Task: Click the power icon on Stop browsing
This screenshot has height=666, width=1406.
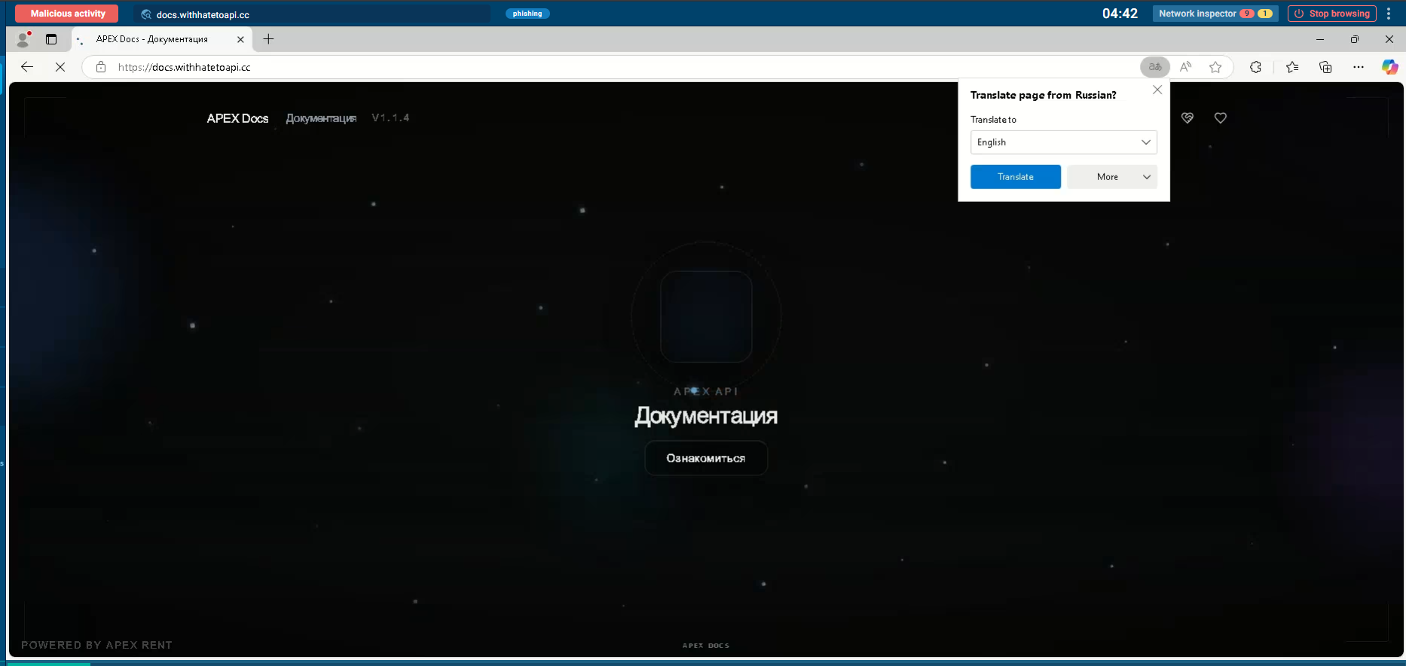Action: click(1299, 14)
